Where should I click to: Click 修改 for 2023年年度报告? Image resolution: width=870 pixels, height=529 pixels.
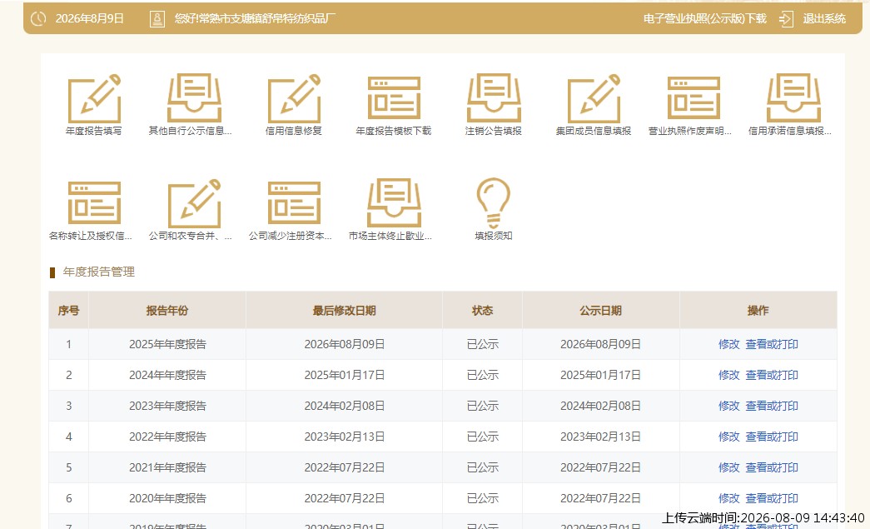[x=728, y=406]
